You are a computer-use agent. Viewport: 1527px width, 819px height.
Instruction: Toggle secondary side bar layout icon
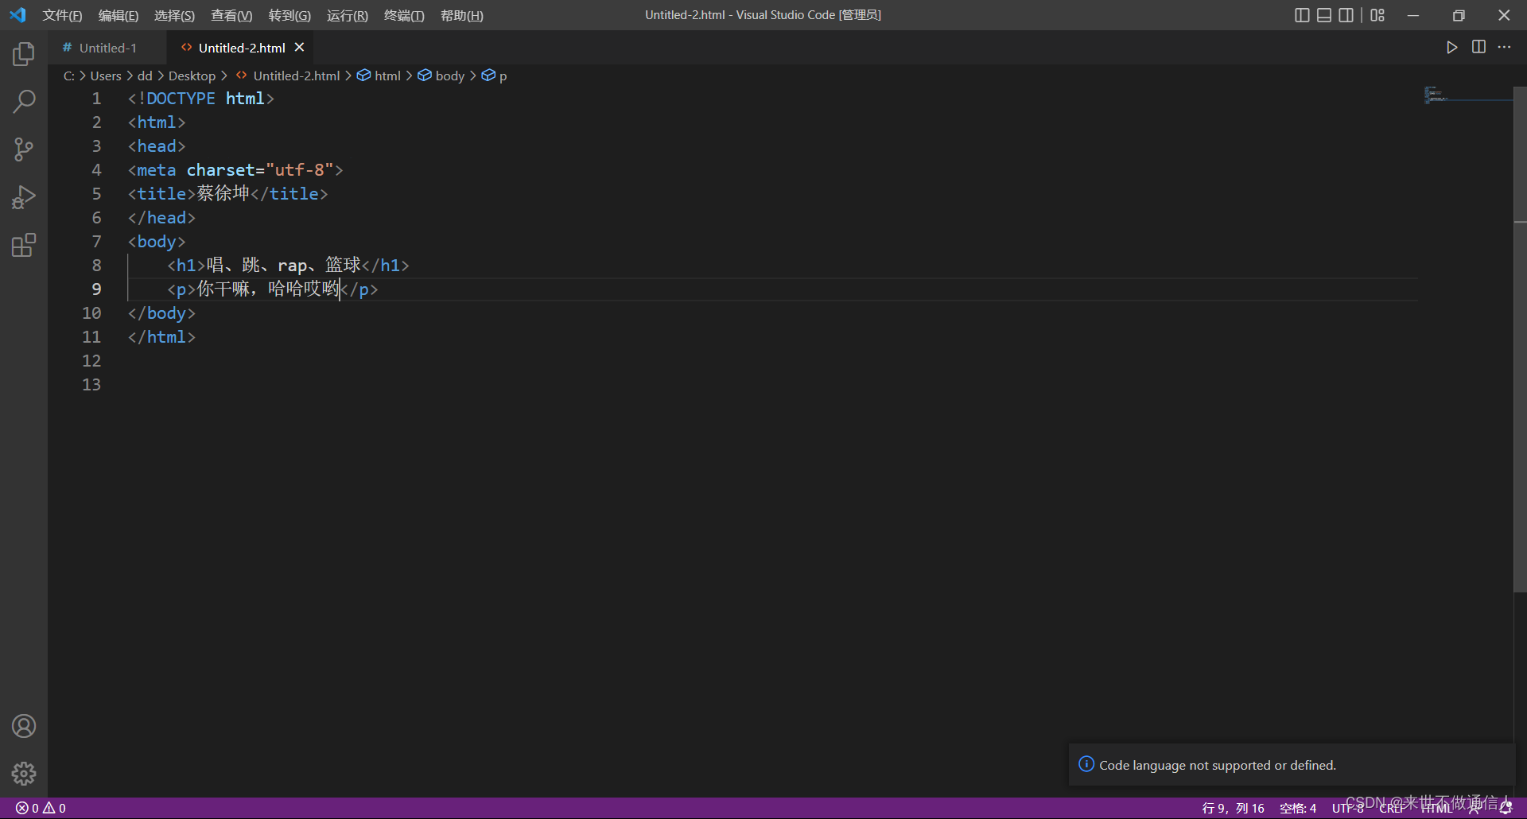[1346, 15]
